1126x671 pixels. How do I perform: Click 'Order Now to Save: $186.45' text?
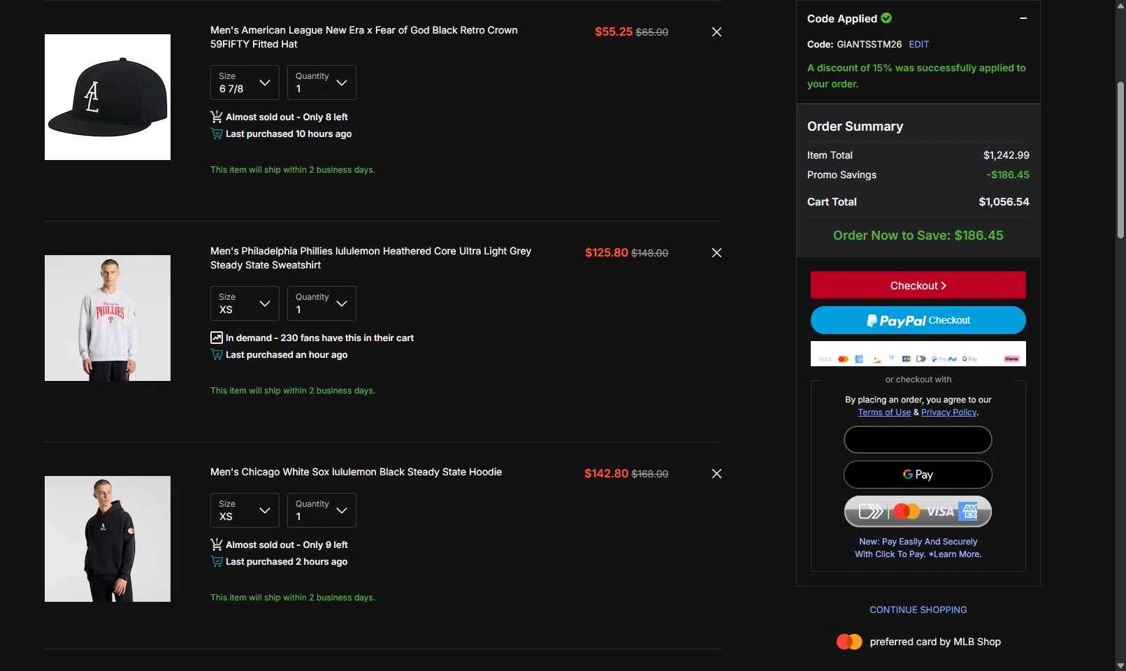coord(918,236)
